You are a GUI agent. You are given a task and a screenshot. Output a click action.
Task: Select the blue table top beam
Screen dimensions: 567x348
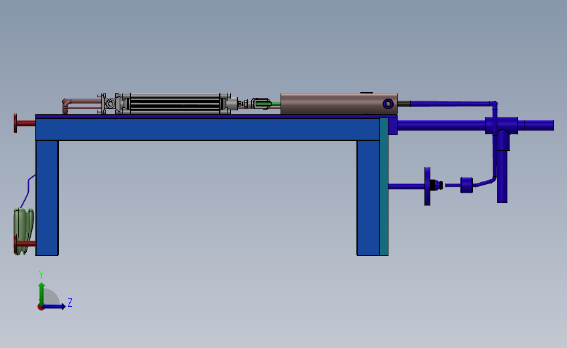click(x=207, y=129)
